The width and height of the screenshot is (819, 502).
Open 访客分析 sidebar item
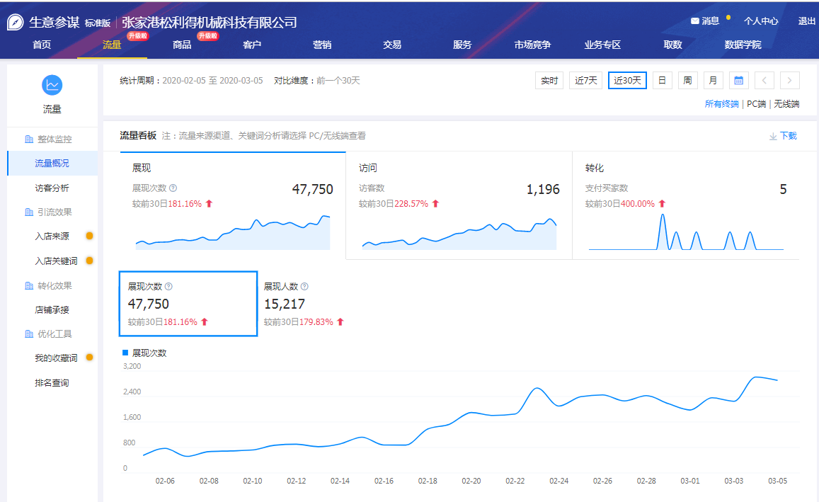pyautogui.click(x=52, y=188)
